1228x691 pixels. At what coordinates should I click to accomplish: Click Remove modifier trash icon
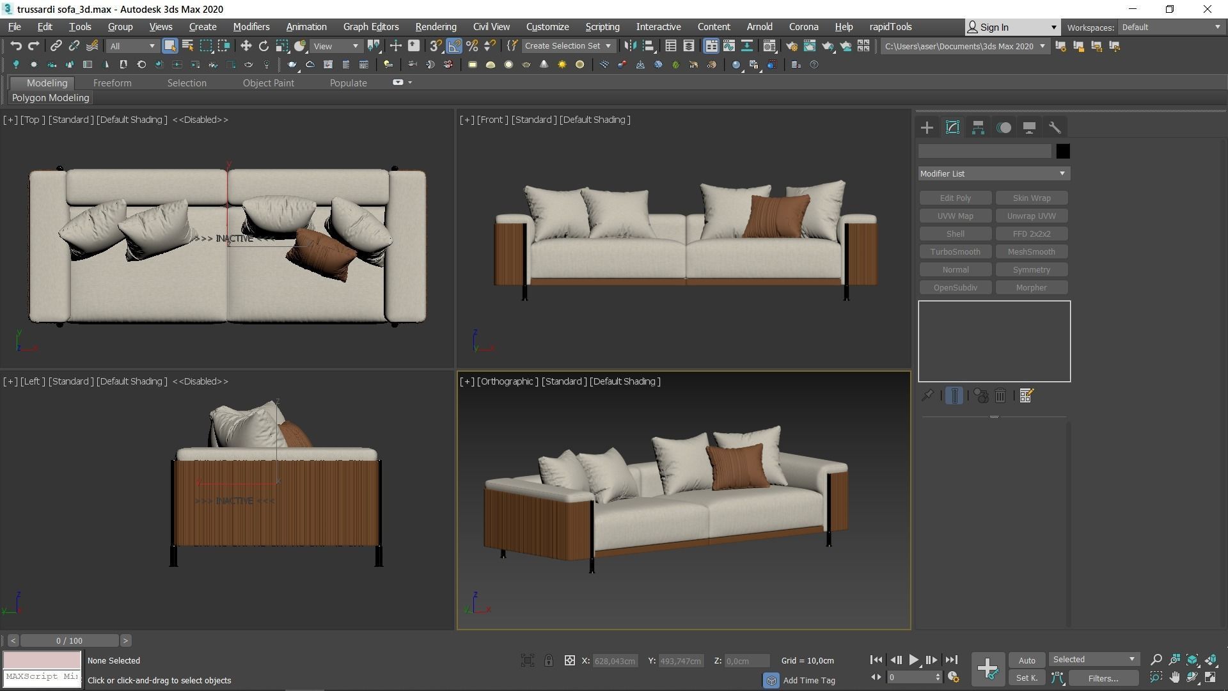click(1001, 395)
